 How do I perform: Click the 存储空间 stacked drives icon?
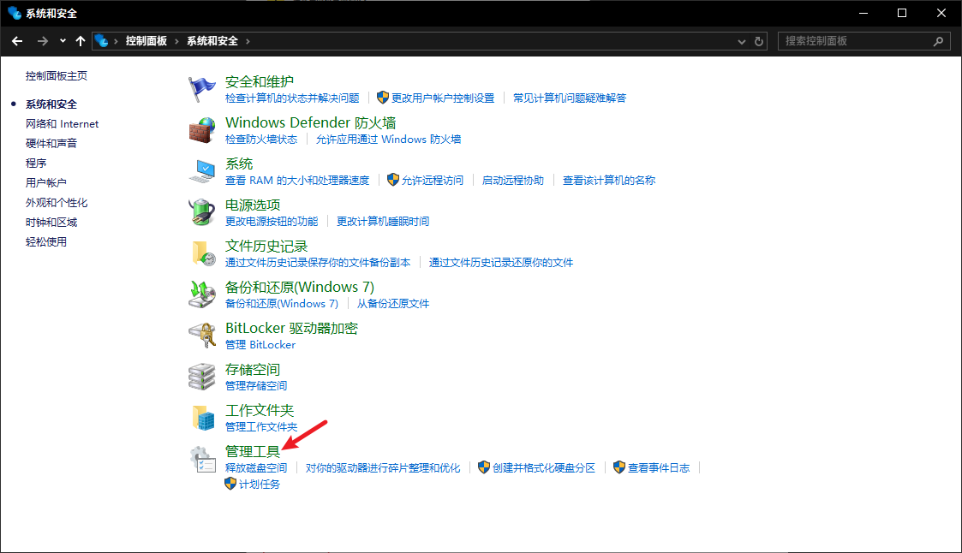[x=201, y=377]
